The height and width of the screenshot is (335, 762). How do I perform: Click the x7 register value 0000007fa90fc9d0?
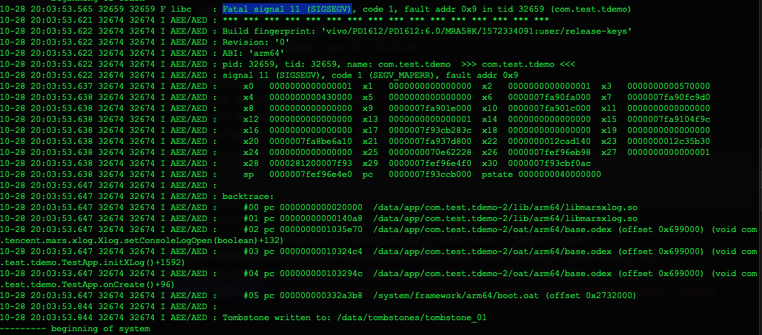(669, 97)
